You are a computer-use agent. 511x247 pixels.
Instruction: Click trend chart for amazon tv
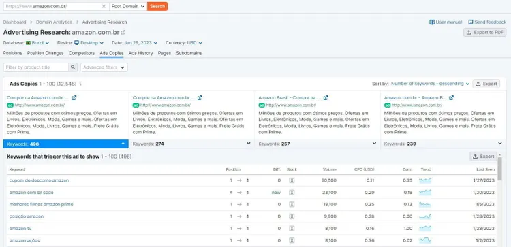pyautogui.click(x=425, y=229)
